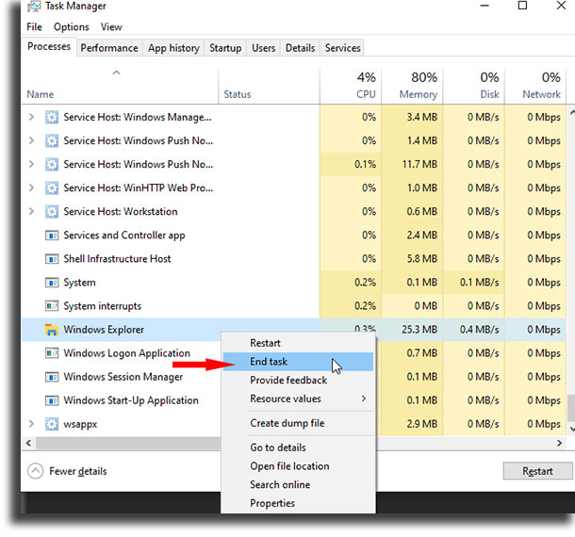575x537 pixels.
Task: Click the Service Host: Windows Manage... gear icon
Action: pyautogui.click(x=52, y=118)
